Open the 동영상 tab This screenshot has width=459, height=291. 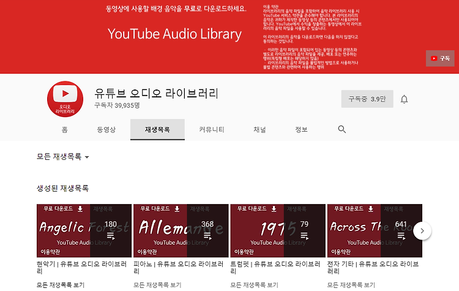106,129
